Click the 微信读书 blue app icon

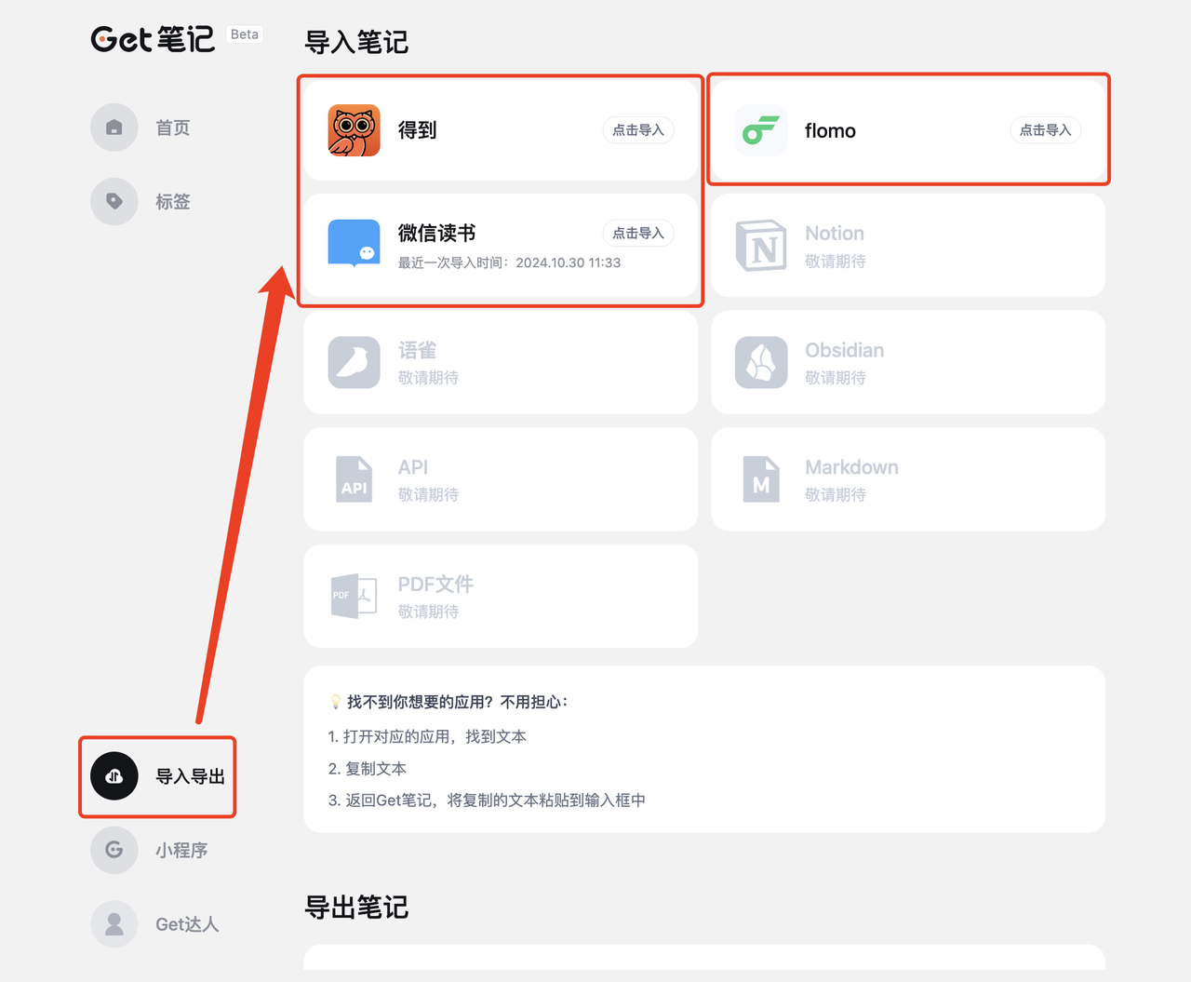(354, 243)
